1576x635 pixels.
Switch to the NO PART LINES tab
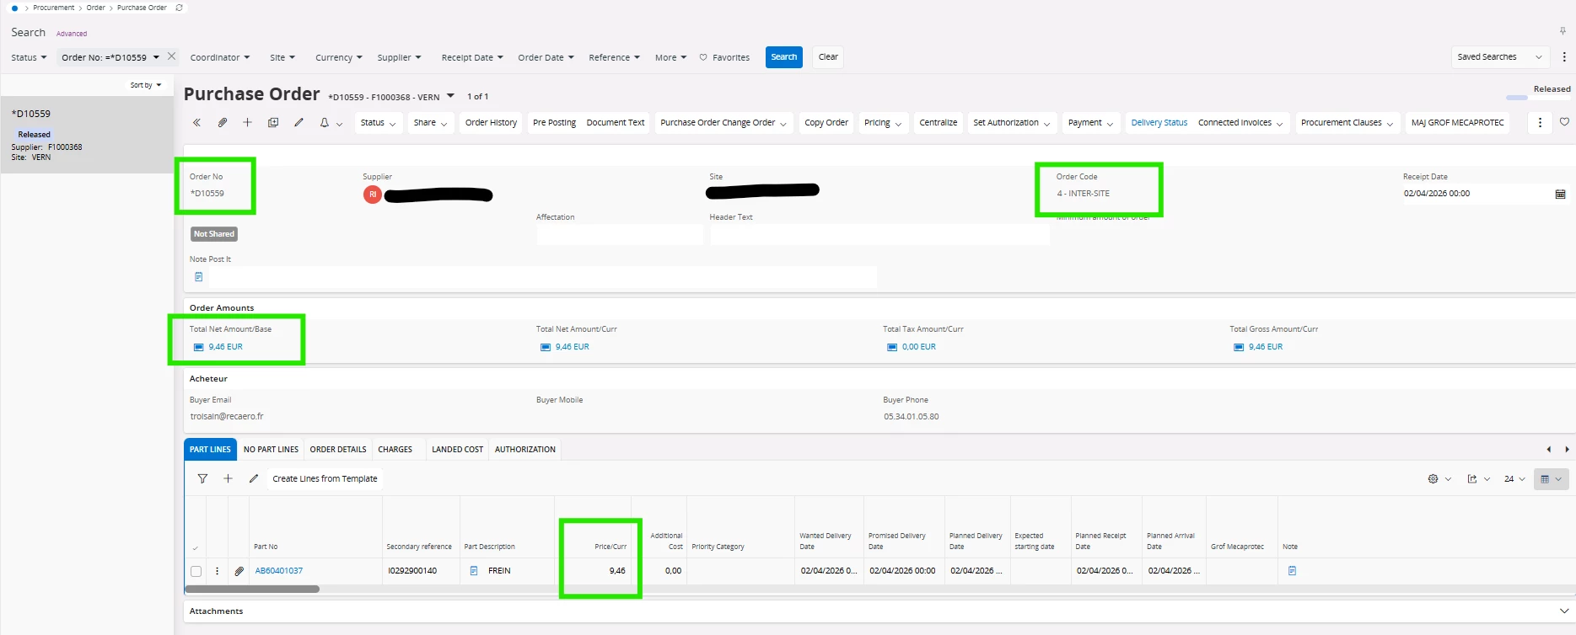pos(271,450)
